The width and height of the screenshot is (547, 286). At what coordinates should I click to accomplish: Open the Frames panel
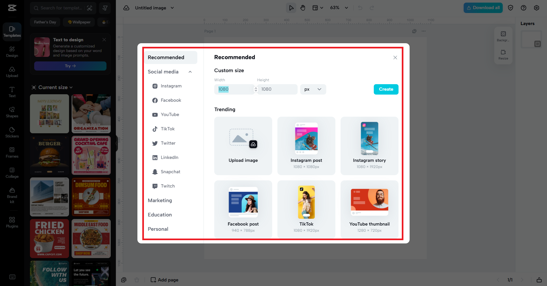pyautogui.click(x=12, y=152)
